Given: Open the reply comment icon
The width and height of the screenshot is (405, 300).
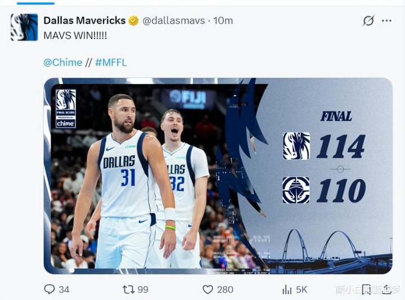Looking at the screenshot, I should coord(49,289).
